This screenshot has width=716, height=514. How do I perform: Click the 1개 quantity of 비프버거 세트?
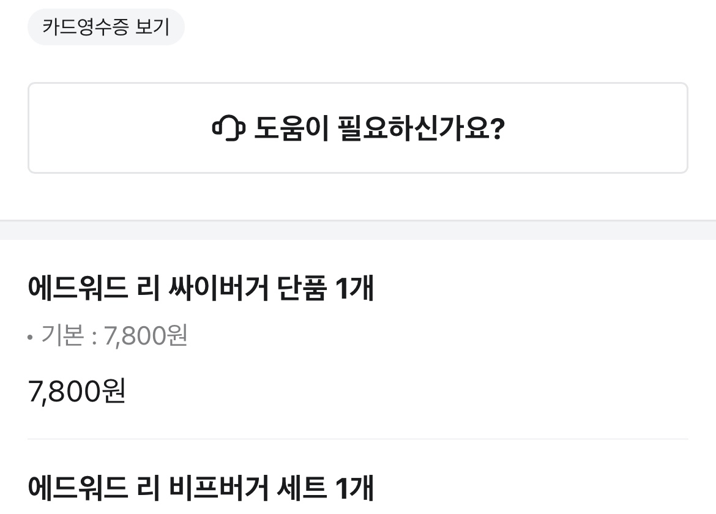(x=354, y=488)
